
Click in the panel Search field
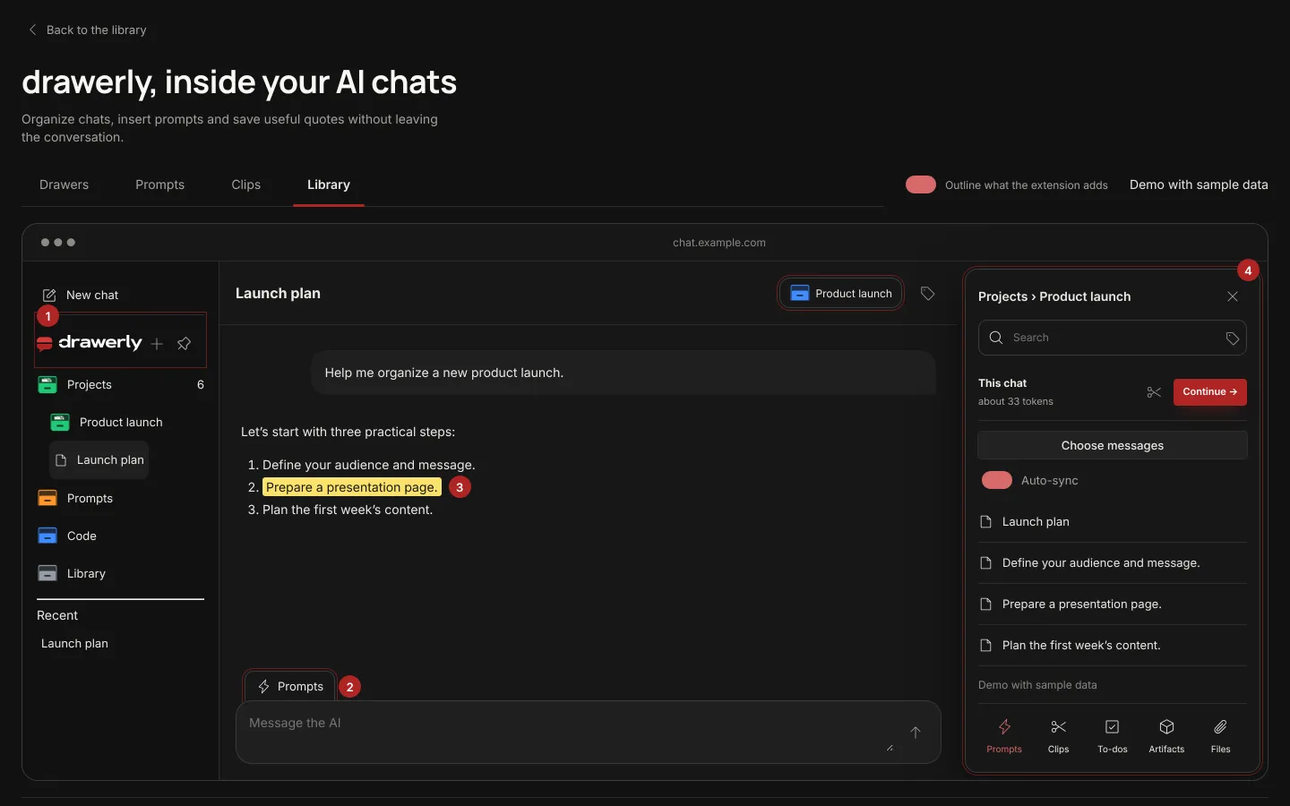click(1113, 338)
